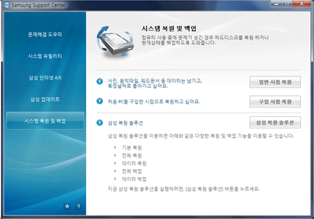Open 문제해결 도우미 in the sidebar
Screen dimensions: 314x219
(45, 34)
